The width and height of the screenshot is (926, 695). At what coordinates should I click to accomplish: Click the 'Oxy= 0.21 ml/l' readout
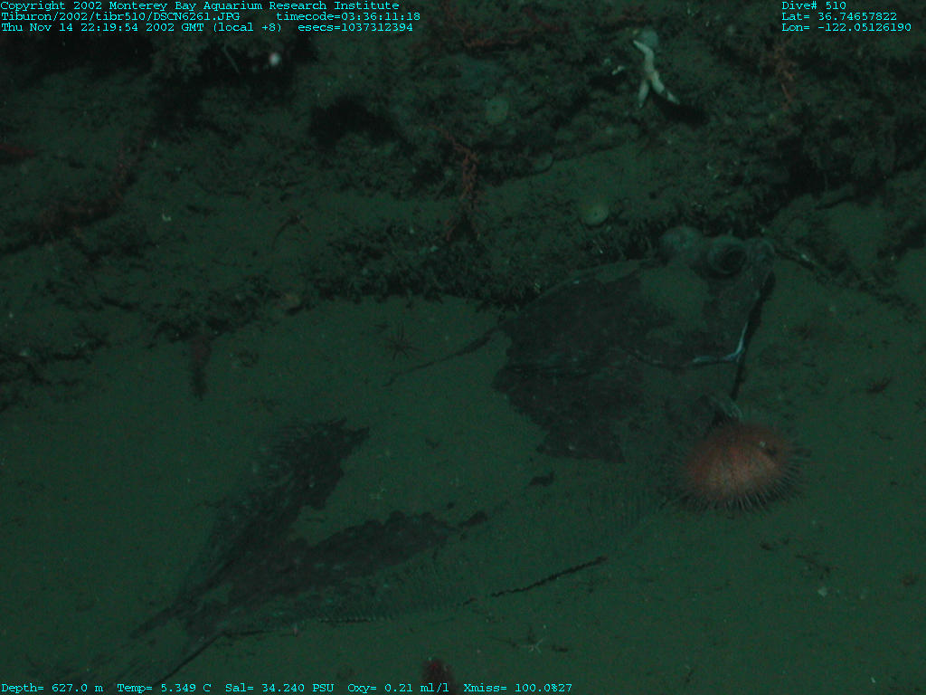(x=398, y=688)
